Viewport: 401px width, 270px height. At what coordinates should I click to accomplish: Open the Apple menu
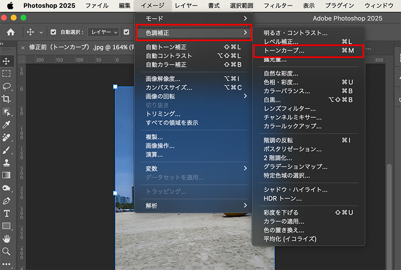click(x=10, y=6)
